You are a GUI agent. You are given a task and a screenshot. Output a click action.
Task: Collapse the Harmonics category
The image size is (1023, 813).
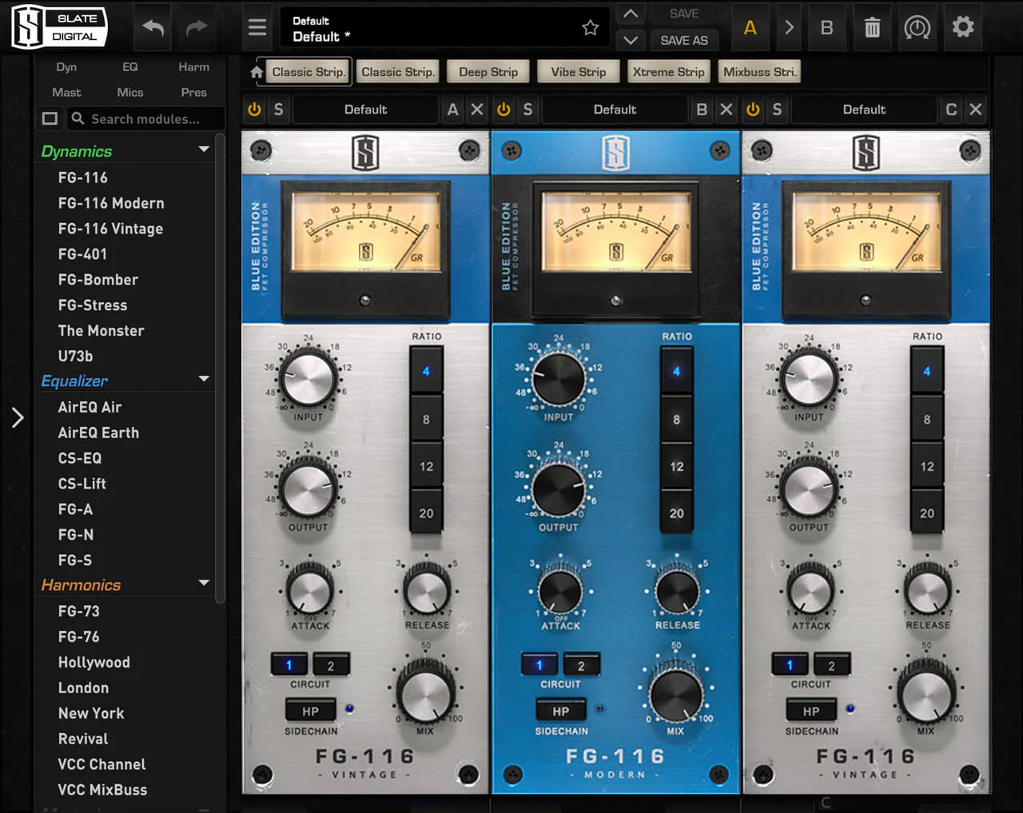[204, 583]
